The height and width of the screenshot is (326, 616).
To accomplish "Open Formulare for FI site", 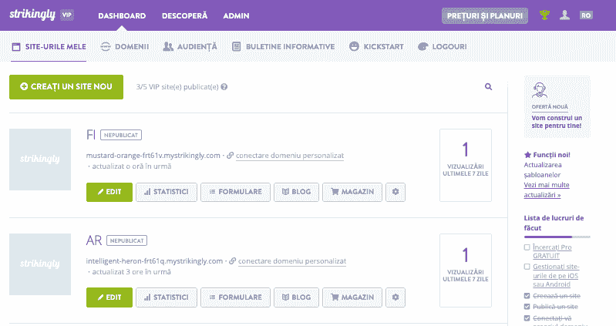I will click(235, 192).
